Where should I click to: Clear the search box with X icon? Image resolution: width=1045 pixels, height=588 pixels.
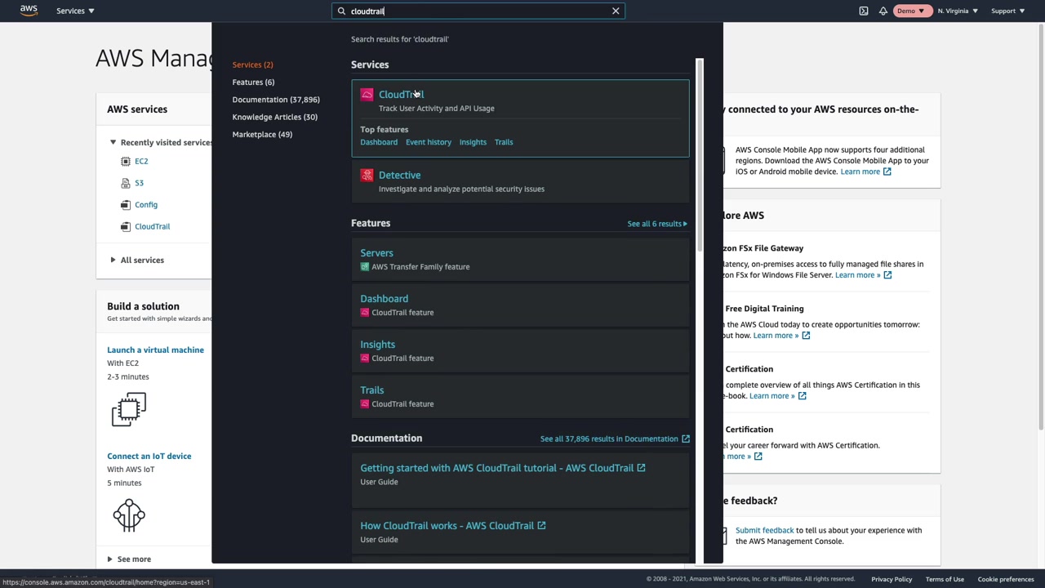[616, 11]
